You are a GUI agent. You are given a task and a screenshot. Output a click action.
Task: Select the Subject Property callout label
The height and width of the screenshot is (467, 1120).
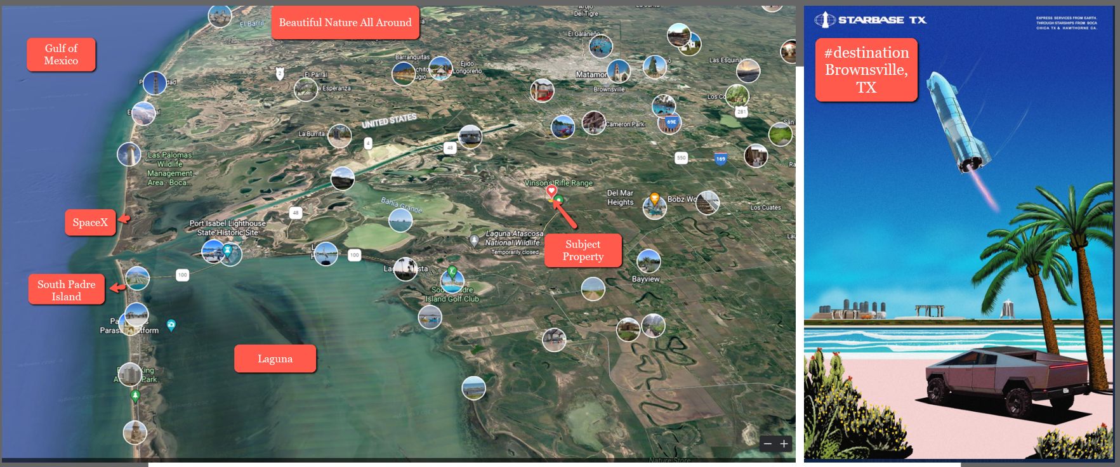pyautogui.click(x=583, y=251)
